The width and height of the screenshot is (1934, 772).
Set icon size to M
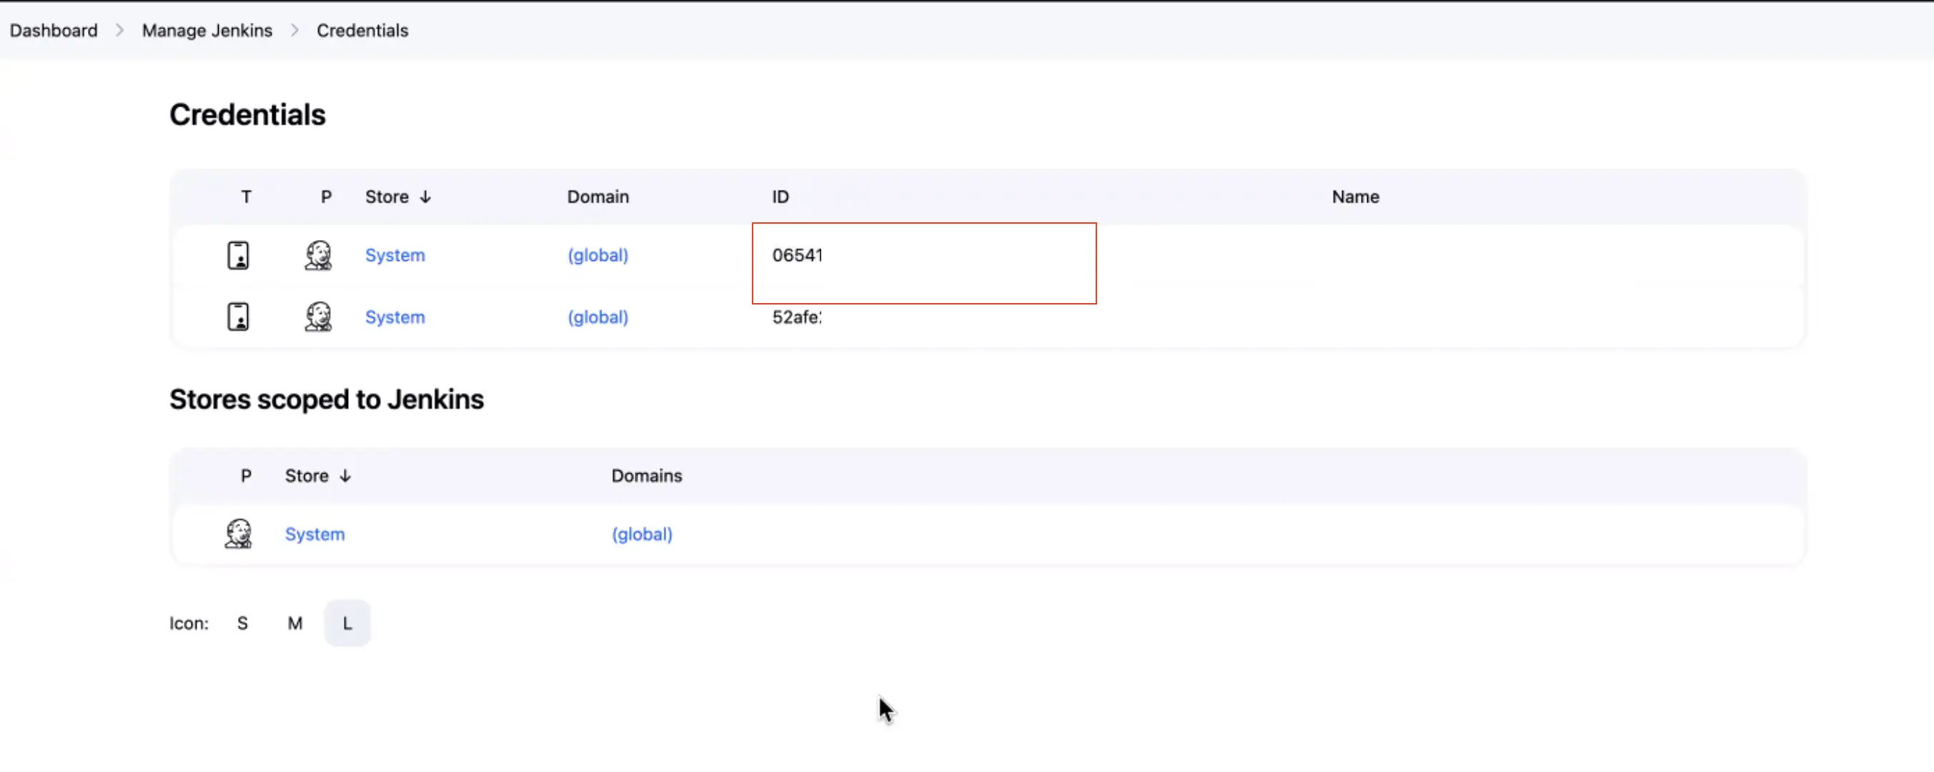295,623
